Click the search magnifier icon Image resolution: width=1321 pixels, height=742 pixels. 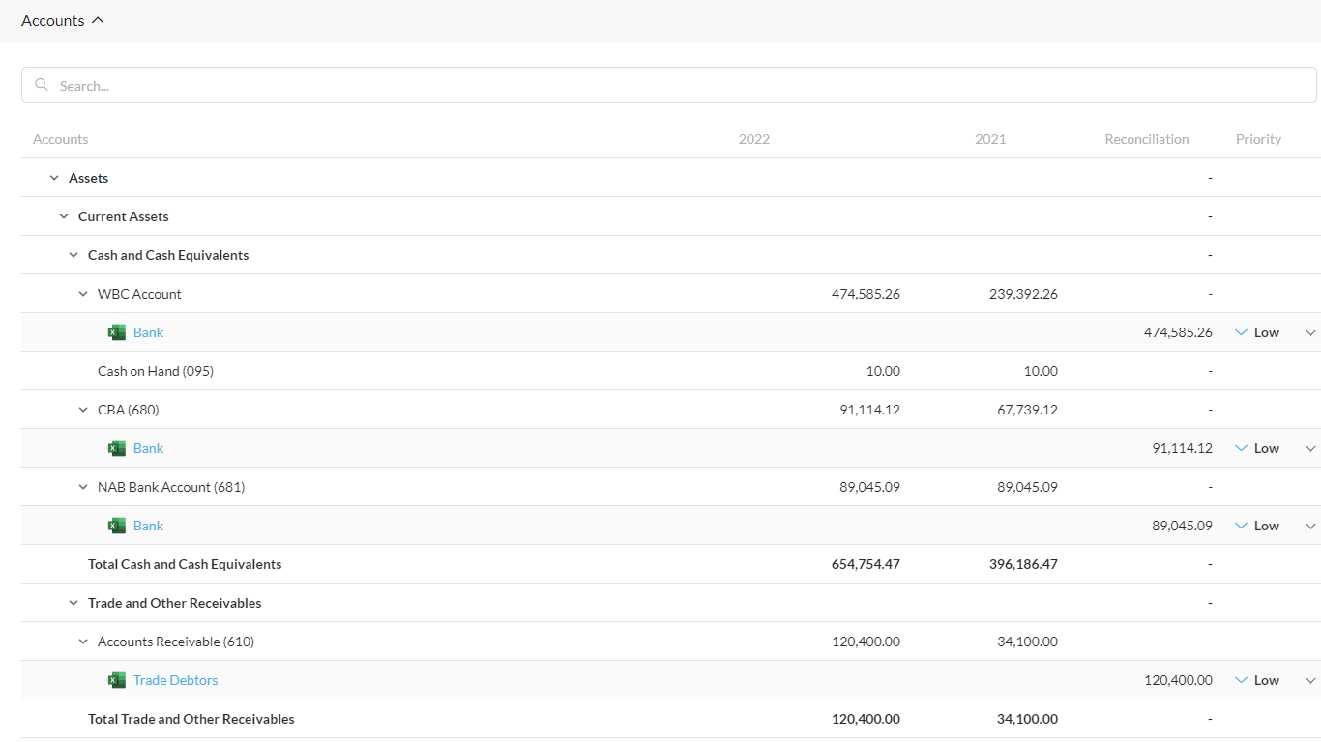[x=42, y=85]
